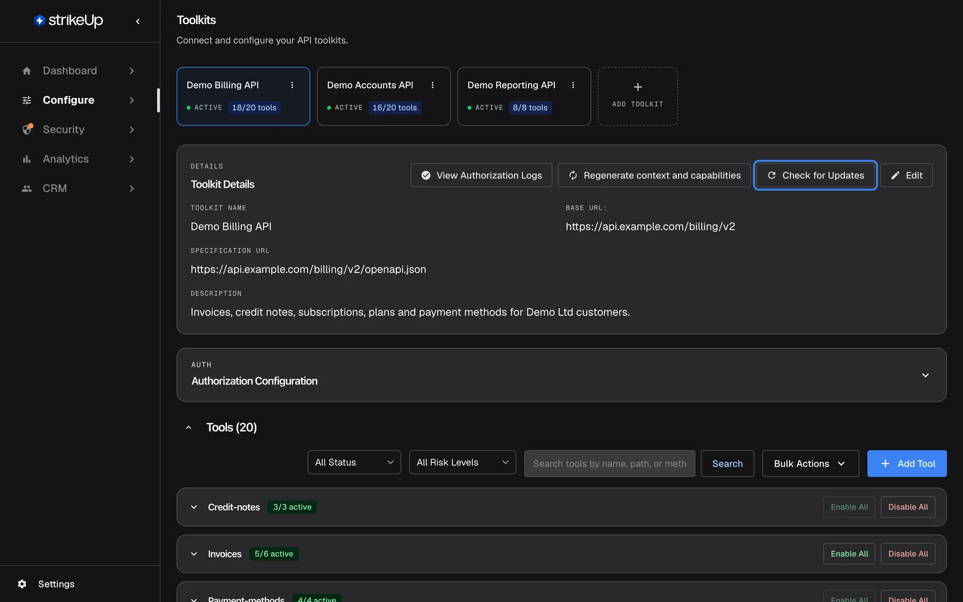Screen dimensions: 963x602
Task: Expand the Invoices tool group
Action: tap(194, 554)
